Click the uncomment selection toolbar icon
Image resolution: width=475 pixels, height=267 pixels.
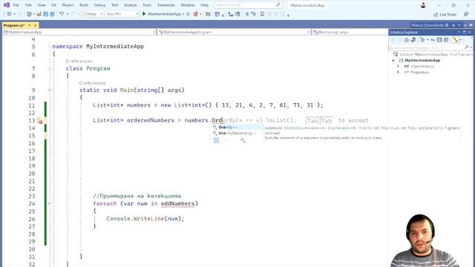click(253, 14)
